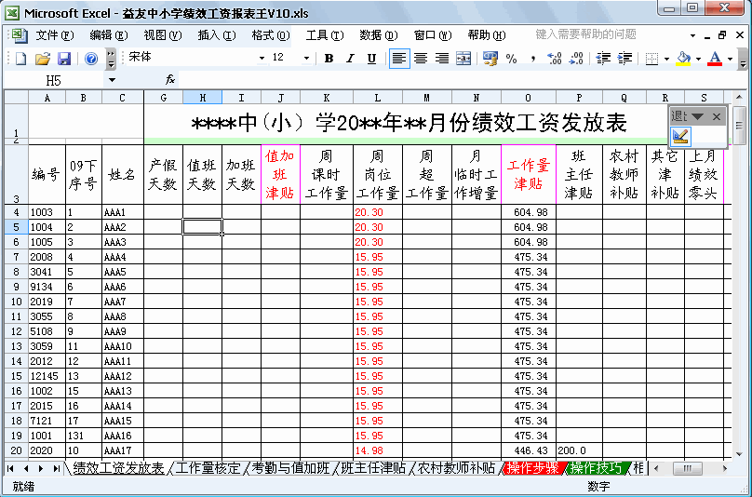Apply currency style format
Viewport: 752px width, 497px height.
click(490, 59)
